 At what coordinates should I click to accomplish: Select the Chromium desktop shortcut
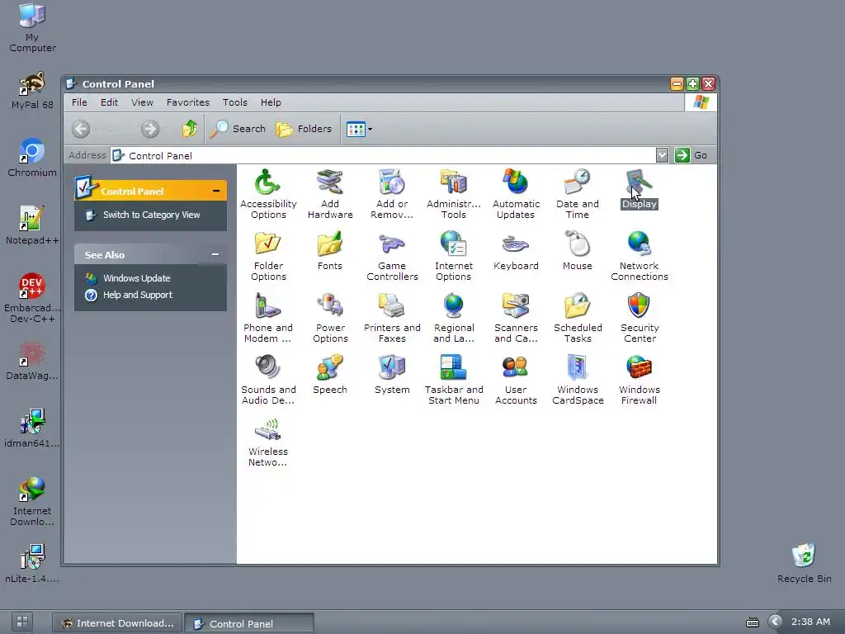tap(32, 158)
